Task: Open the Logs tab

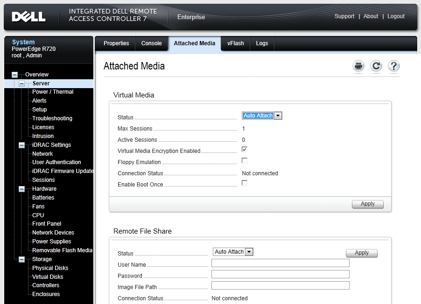Action: click(x=262, y=43)
